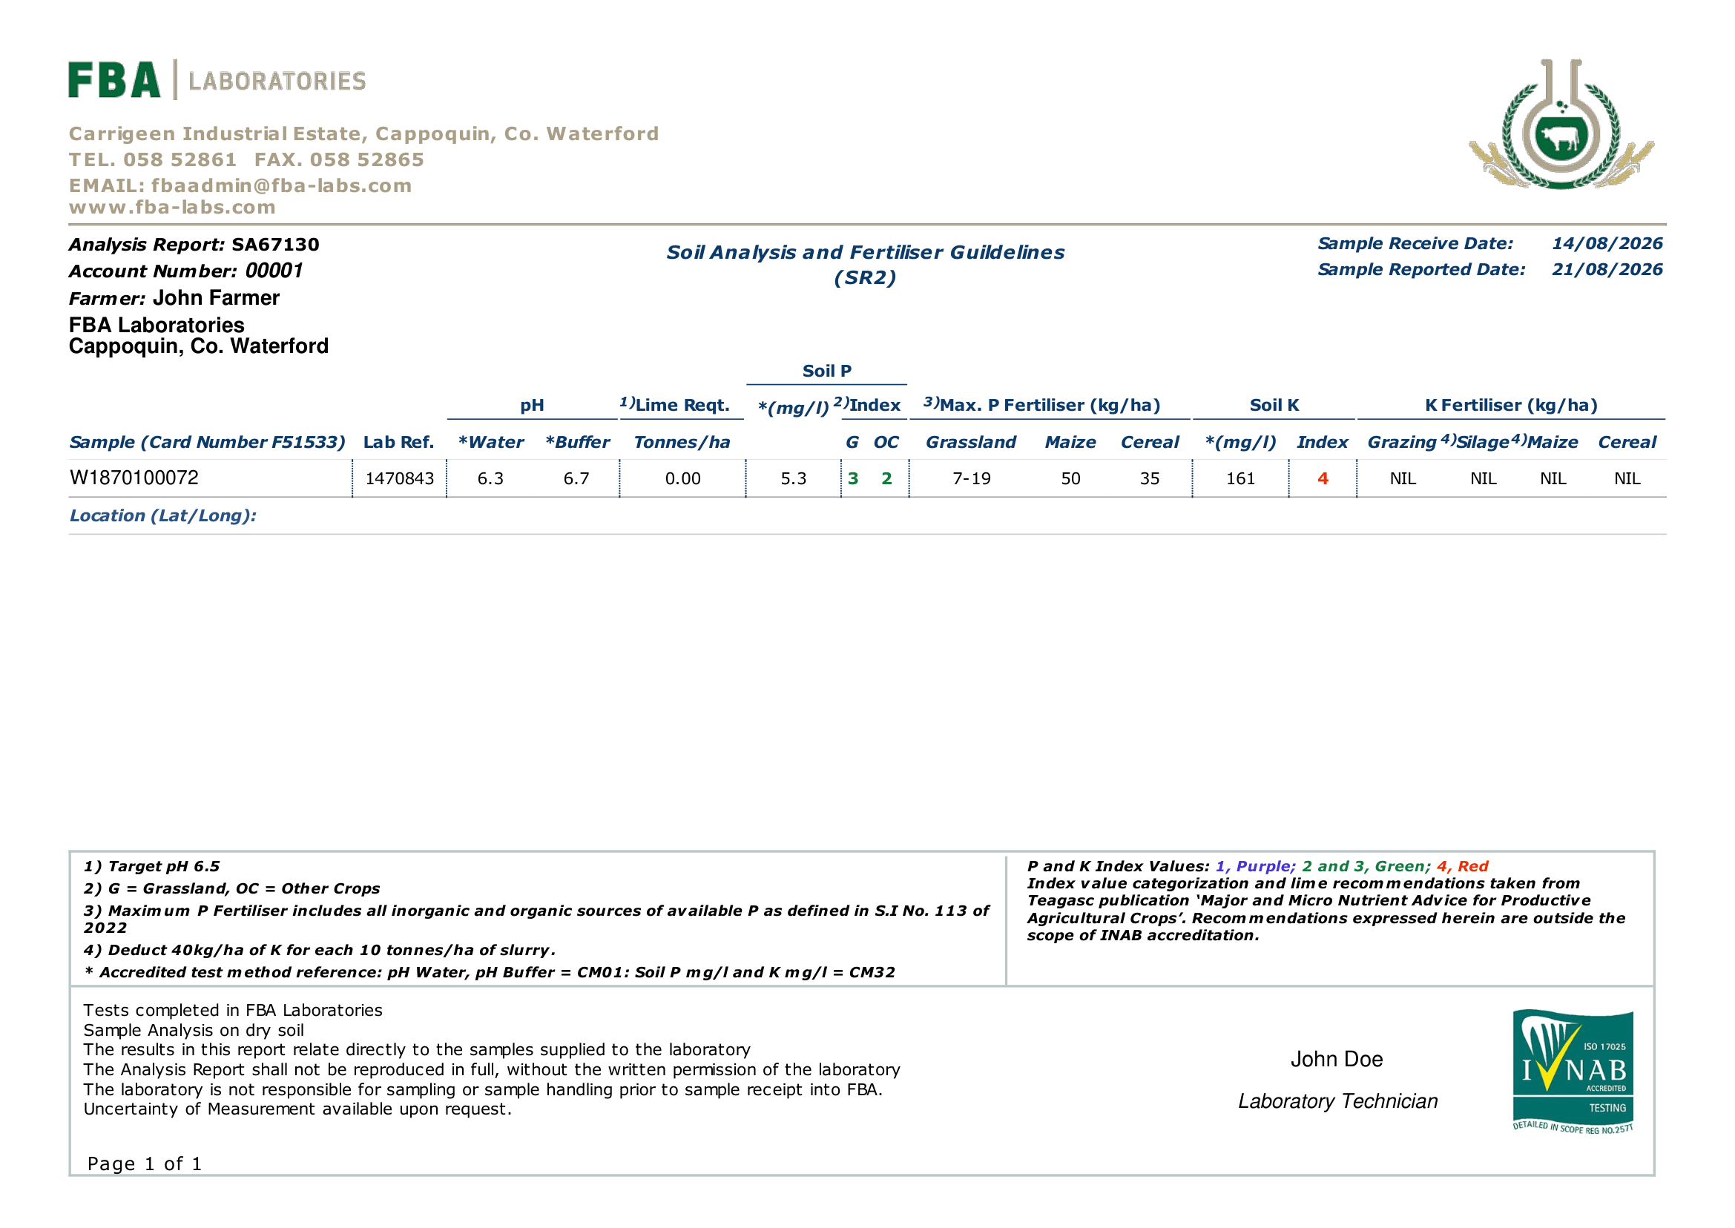The image size is (1735, 1228).
Task: Click the Sample Analysis on dry soil line
Action: click(194, 1030)
